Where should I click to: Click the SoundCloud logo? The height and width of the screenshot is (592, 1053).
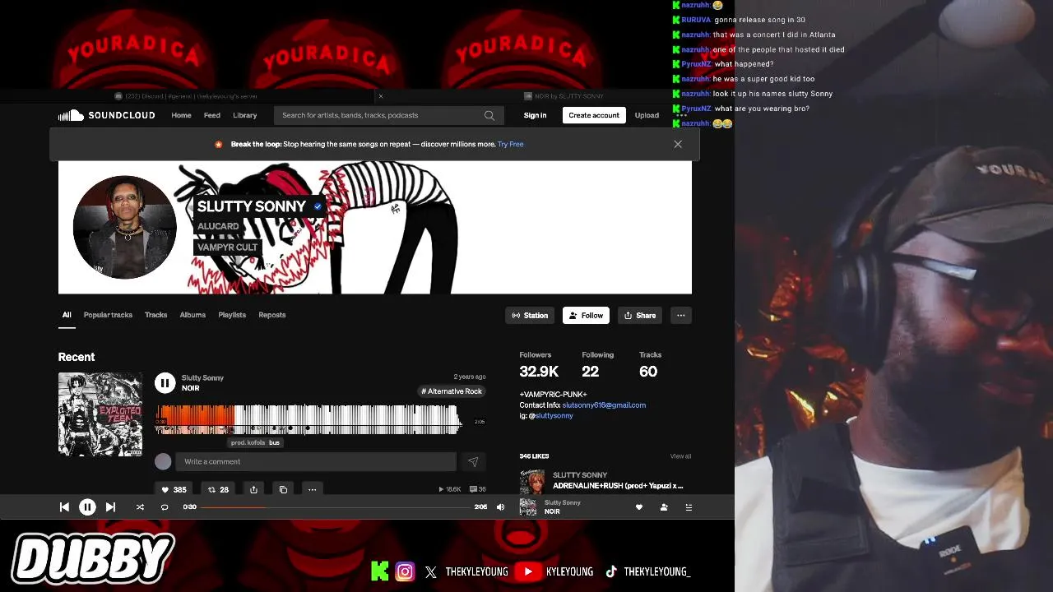point(106,115)
